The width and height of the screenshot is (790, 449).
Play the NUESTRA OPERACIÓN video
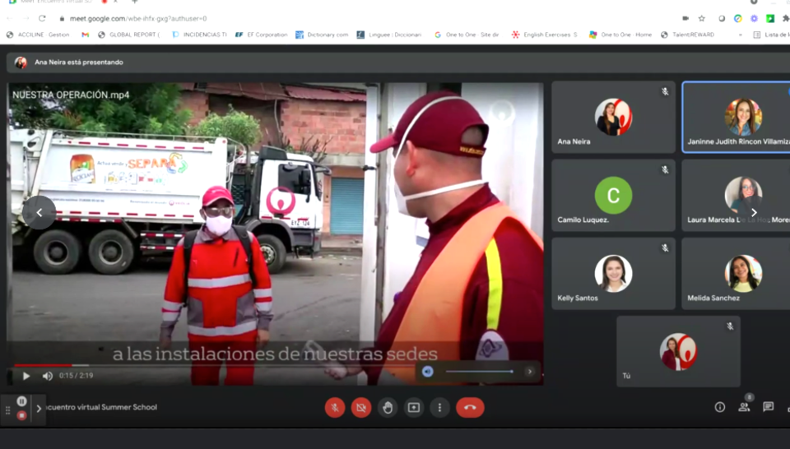click(26, 376)
